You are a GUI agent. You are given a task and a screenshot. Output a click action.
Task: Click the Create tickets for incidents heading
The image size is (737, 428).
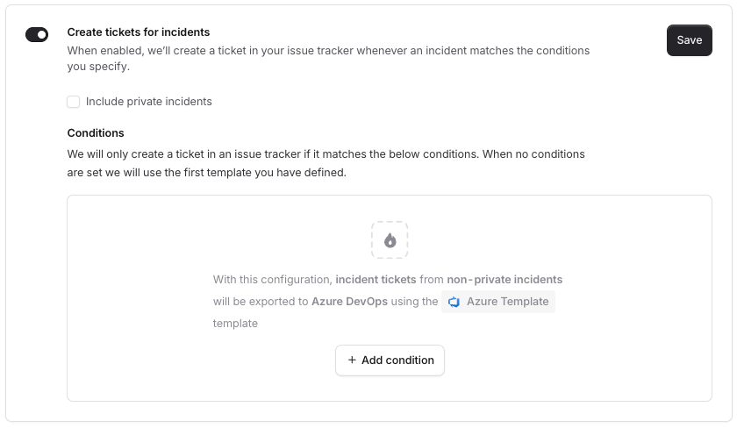click(x=139, y=32)
